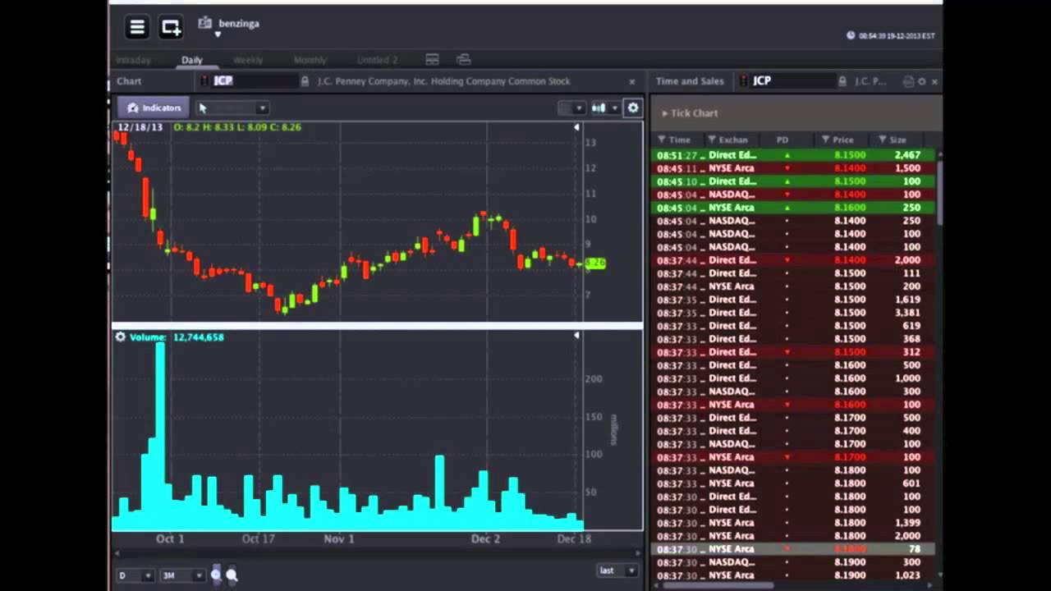This screenshot has height=591, width=1051.
Task: Close the Chart panel
Action: (x=632, y=81)
